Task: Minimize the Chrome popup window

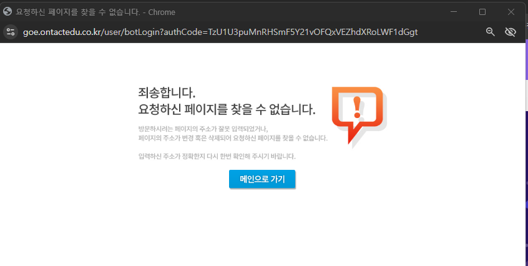Action: tap(454, 11)
